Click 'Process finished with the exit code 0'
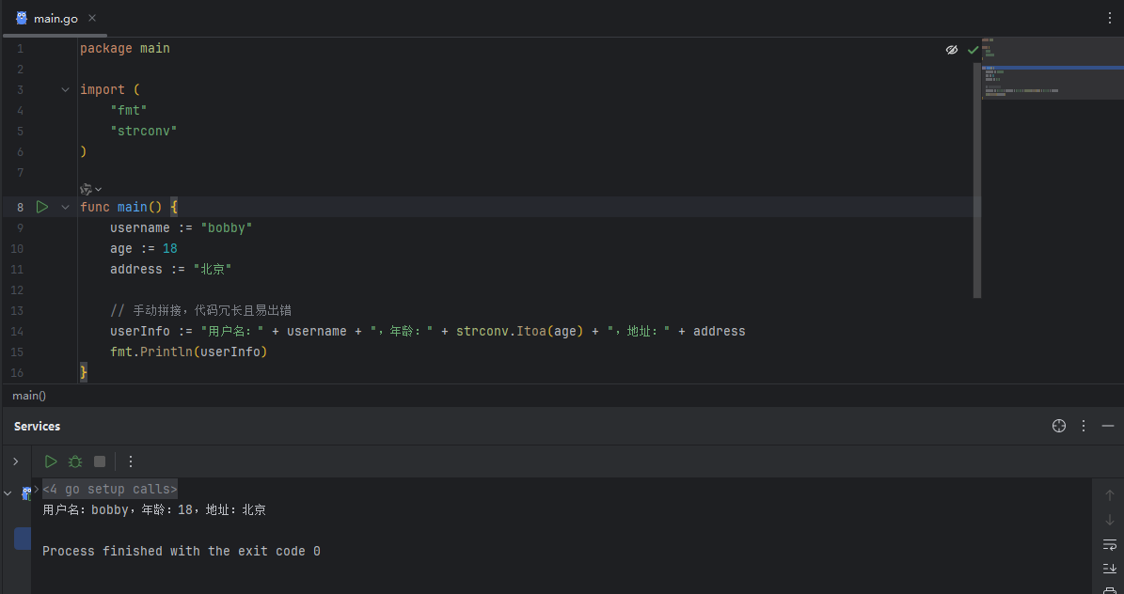 click(182, 551)
